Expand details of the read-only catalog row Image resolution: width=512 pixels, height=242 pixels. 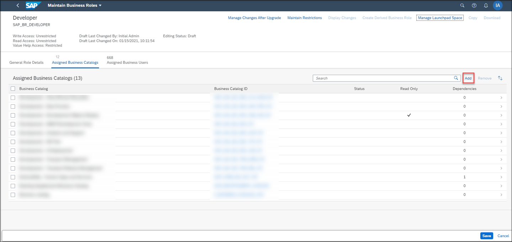[x=501, y=115]
